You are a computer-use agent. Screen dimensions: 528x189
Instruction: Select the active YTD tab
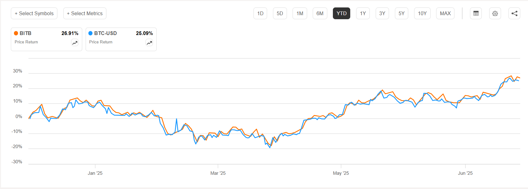341,13
